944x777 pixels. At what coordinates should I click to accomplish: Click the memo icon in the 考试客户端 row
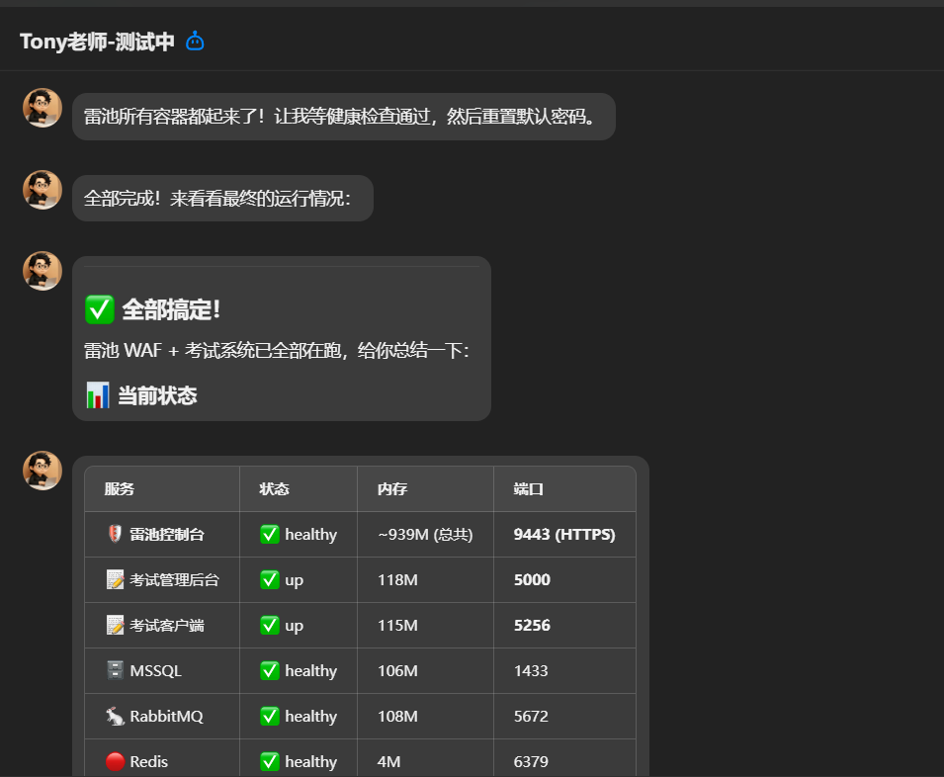point(115,626)
